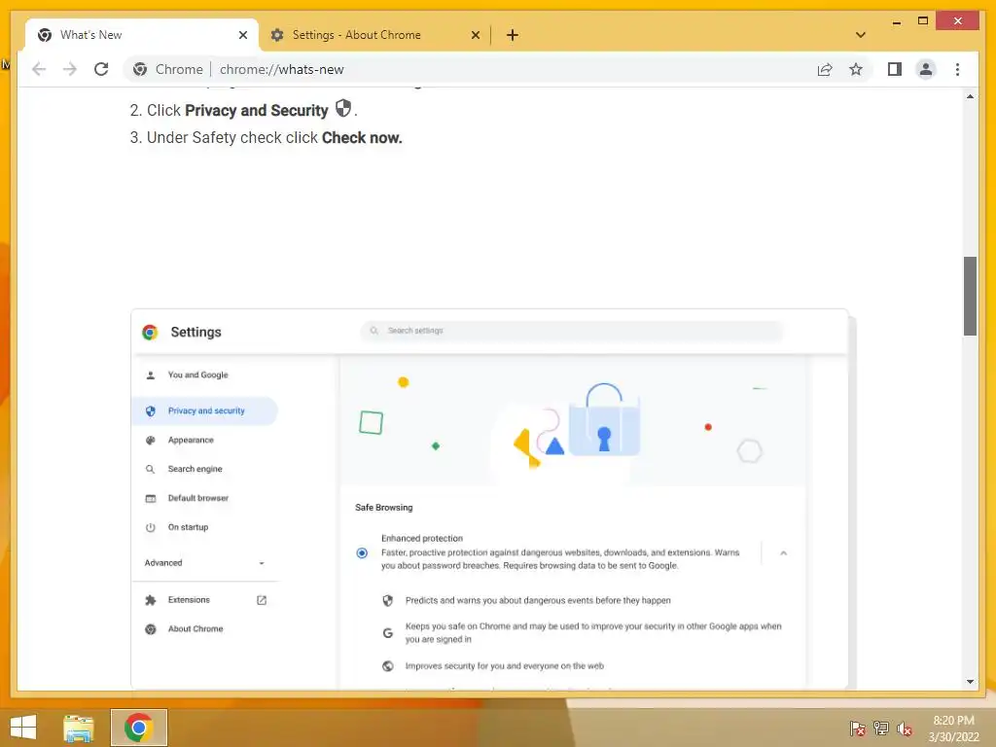Go back using the browser back arrow
Image resolution: width=996 pixels, height=747 pixels.
(x=39, y=69)
